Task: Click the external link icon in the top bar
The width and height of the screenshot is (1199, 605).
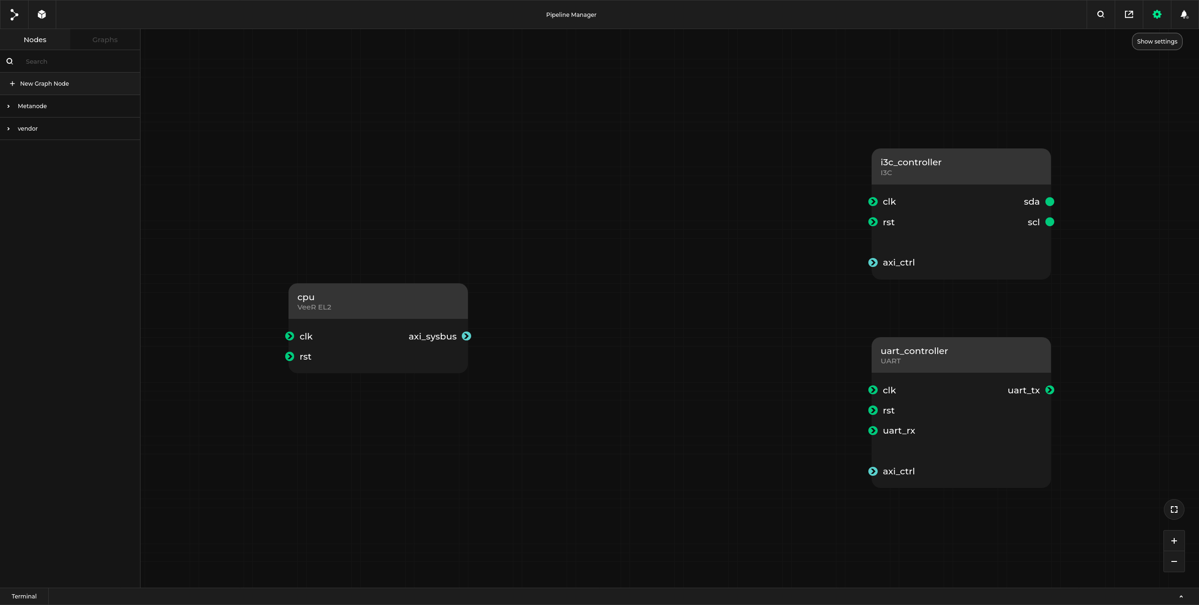Action: click(x=1129, y=14)
